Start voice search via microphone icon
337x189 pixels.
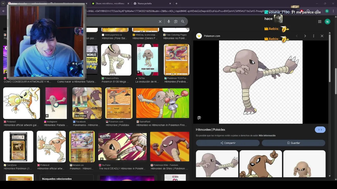pyautogui.click(x=169, y=22)
